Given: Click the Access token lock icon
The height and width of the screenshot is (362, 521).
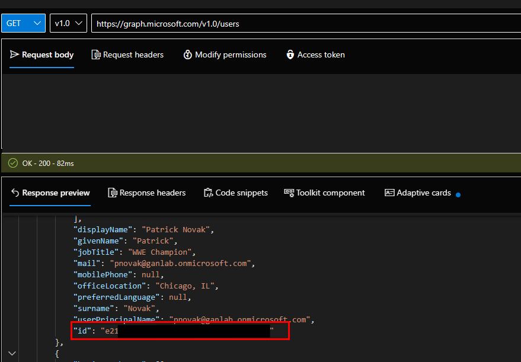Looking at the screenshot, I should [x=290, y=55].
